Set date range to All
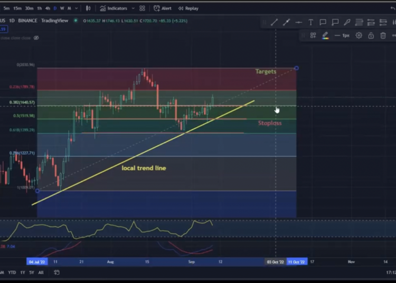 tap(41, 272)
